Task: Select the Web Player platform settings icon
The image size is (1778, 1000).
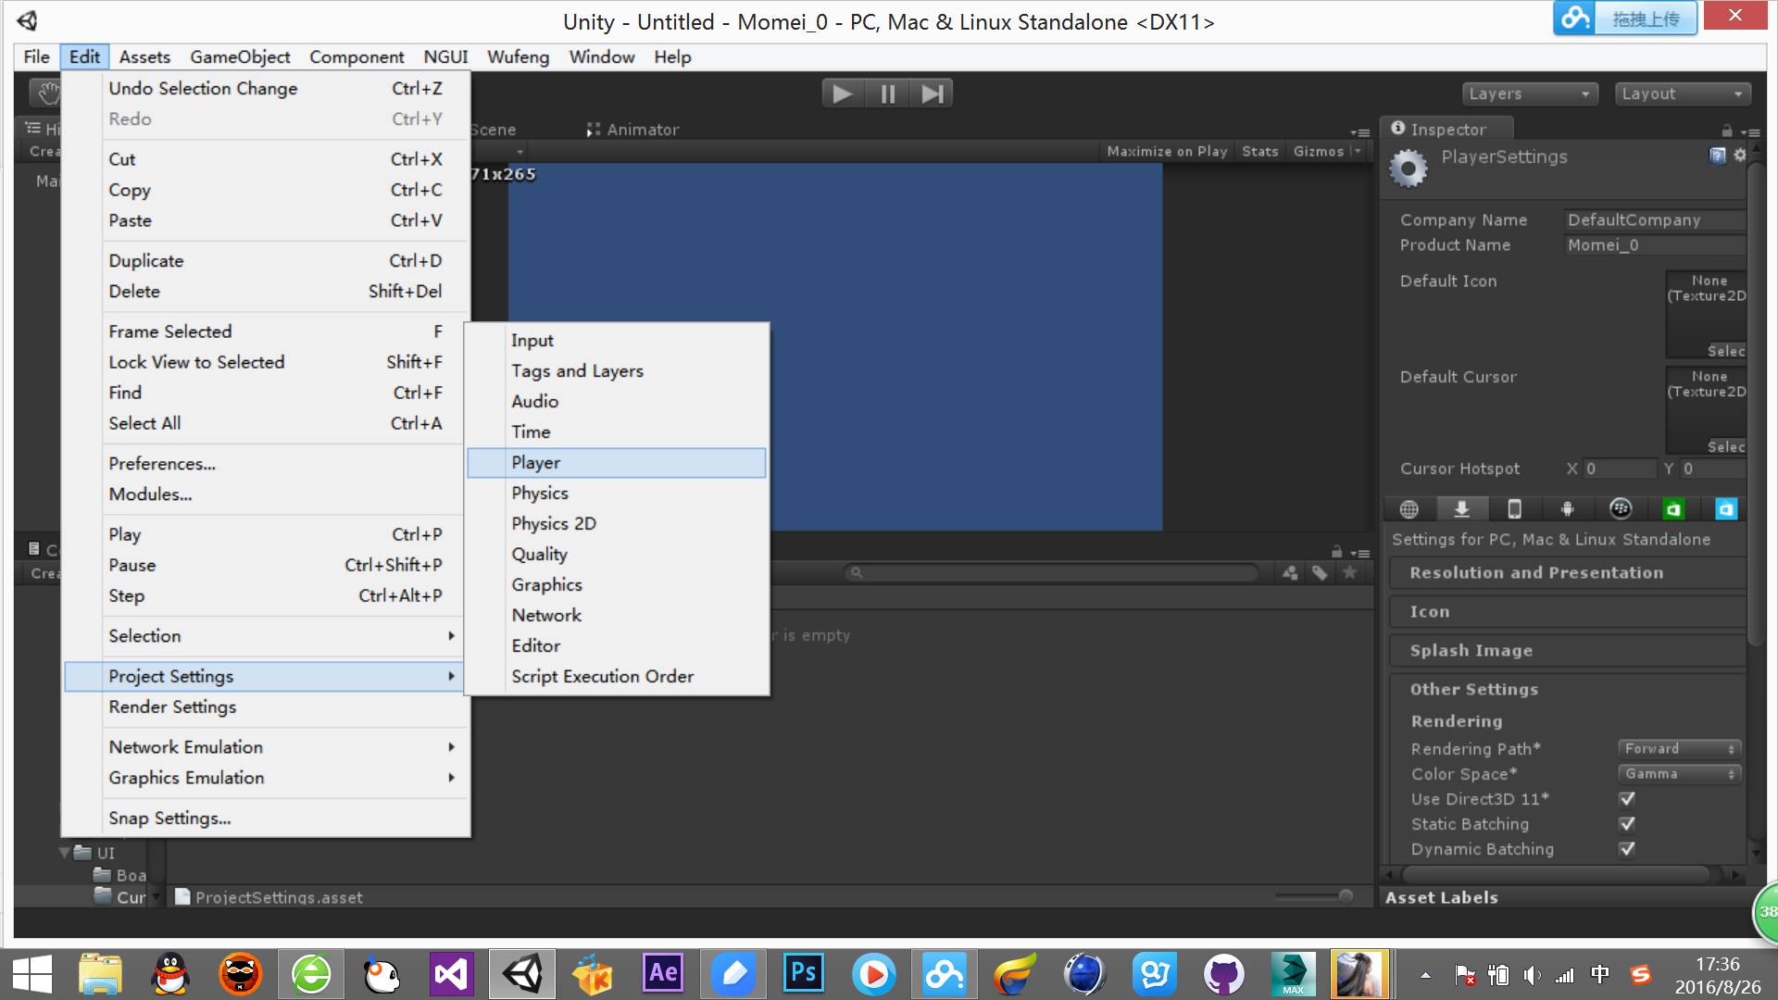Action: (x=1409, y=509)
